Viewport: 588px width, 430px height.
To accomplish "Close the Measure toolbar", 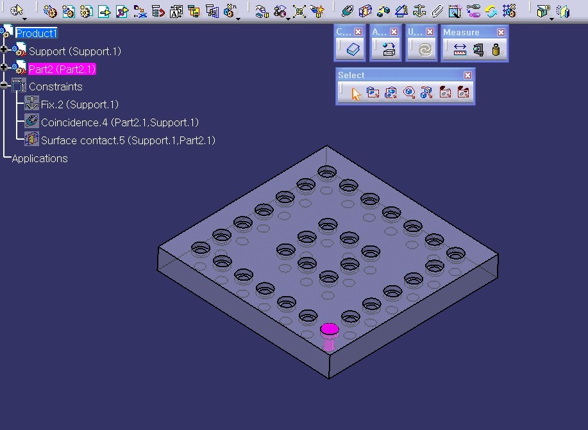I will click(x=501, y=32).
